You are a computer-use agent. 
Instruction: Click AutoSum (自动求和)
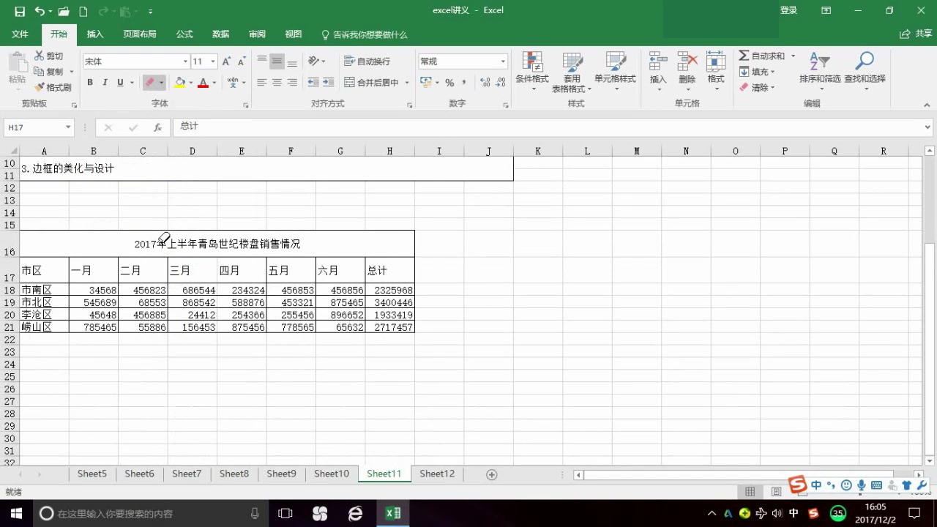tap(761, 56)
